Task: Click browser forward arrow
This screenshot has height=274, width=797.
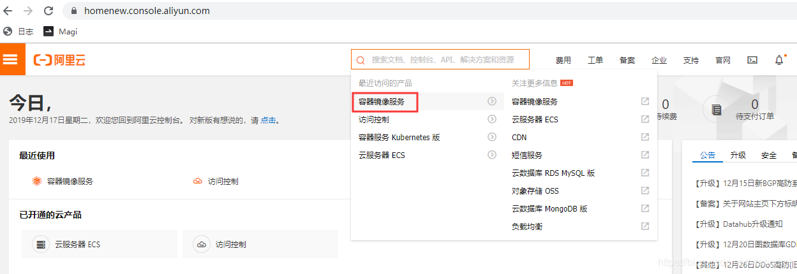Action: click(x=28, y=11)
